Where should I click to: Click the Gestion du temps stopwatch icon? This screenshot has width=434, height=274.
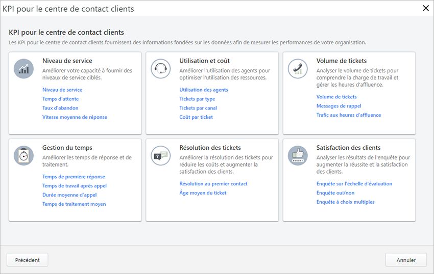(23, 155)
